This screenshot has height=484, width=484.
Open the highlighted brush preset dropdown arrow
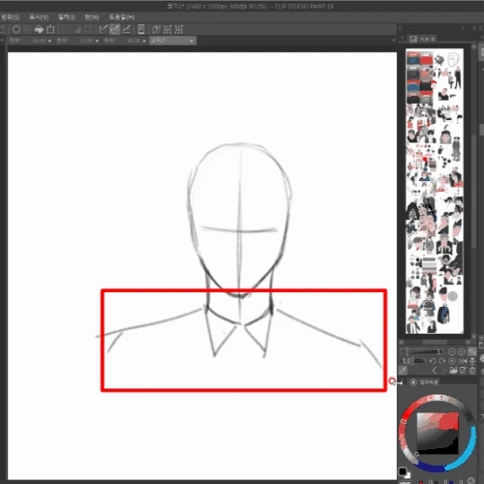coord(192,41)
